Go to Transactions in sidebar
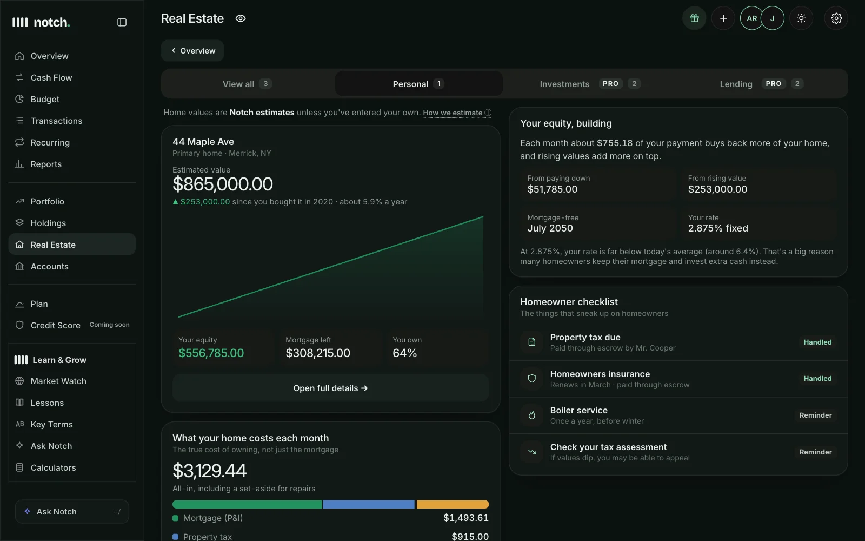 [72, 121]
